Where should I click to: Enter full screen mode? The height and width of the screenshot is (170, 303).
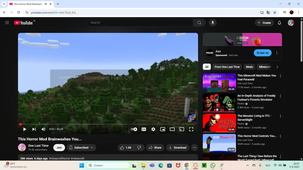191,129
